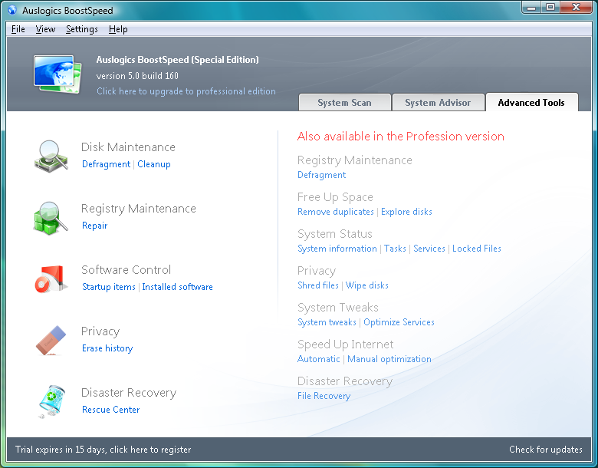The height and width of the screenshot is (468, 598).
Task: Click the Disaster Recovery recycle bin icon
Action: pos(51,400)
